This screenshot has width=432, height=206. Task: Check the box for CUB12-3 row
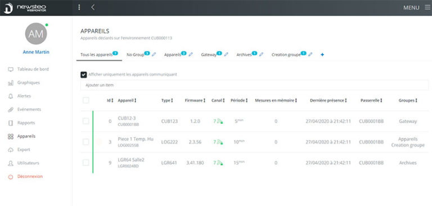(86, 121)
